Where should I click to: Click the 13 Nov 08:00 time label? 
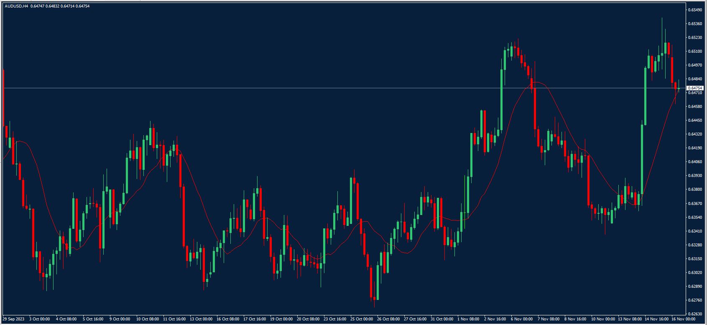pos(630,319)
